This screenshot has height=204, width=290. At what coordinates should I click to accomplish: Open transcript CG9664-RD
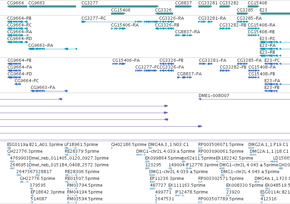(20, 38)
